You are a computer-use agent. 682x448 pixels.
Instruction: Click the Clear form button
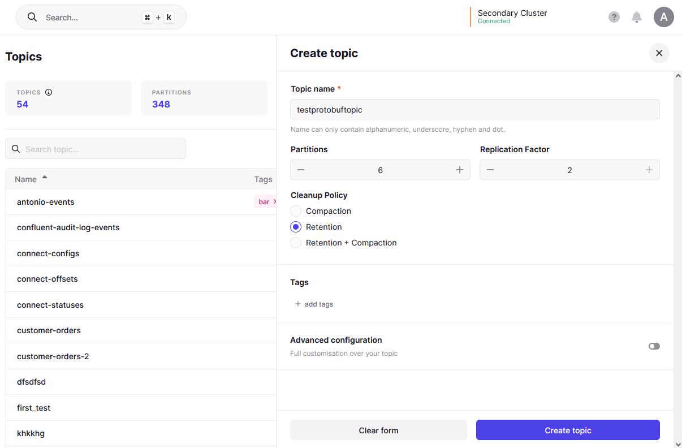[x=378, y=430]
